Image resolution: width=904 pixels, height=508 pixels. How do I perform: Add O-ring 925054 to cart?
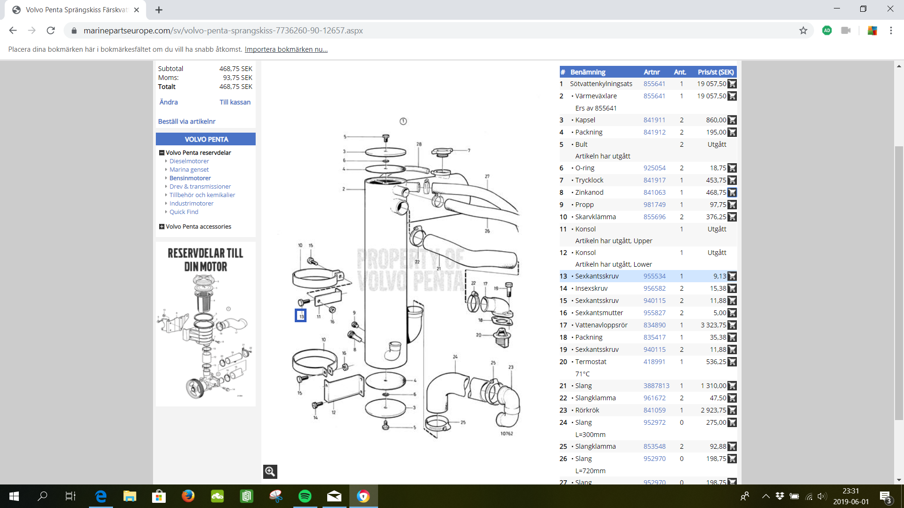(732, 168)
